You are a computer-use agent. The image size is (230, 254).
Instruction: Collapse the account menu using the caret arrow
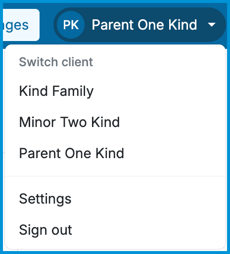coord(212,25)
